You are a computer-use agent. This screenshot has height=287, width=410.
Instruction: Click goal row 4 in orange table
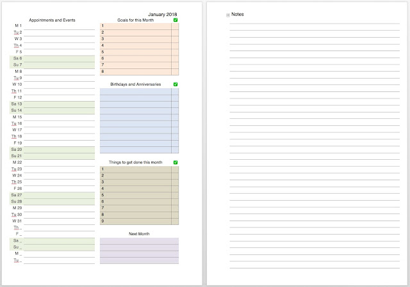(140, 45)
